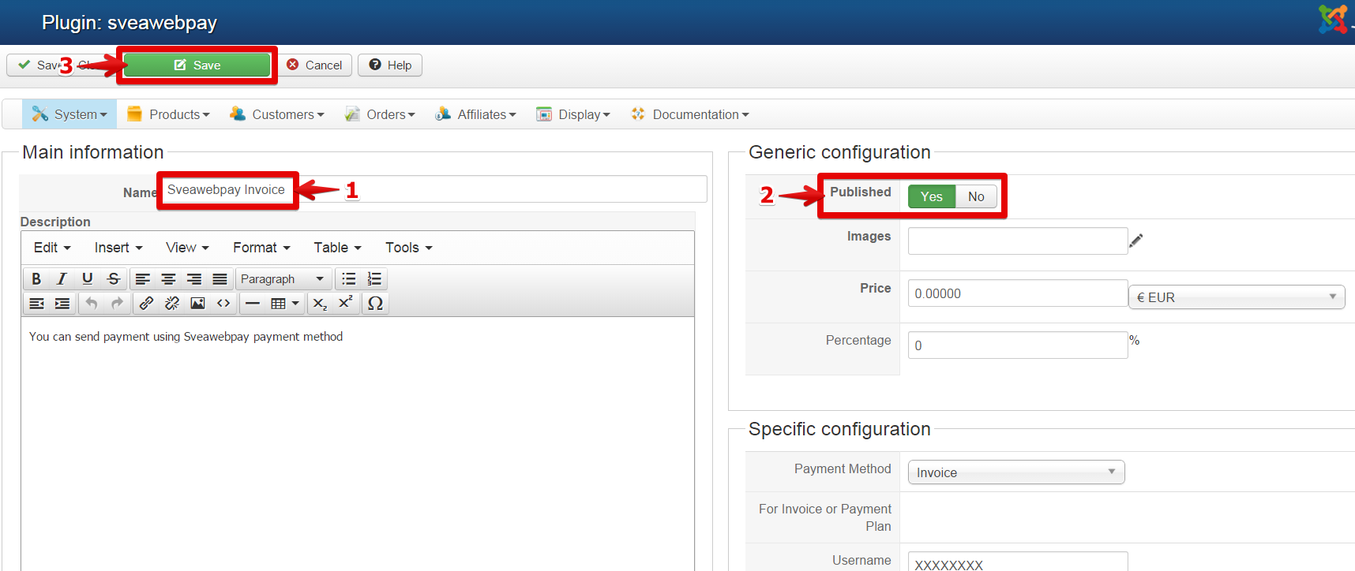Apply italic formatting
This screenshot has height=571, width=1355.
pyautogui.click(x=62, y=279)
